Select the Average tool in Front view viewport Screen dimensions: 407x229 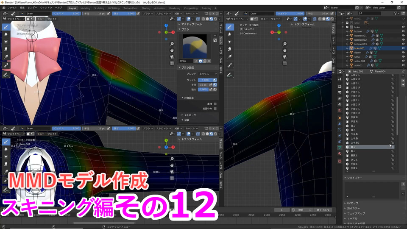coord(6,42)
